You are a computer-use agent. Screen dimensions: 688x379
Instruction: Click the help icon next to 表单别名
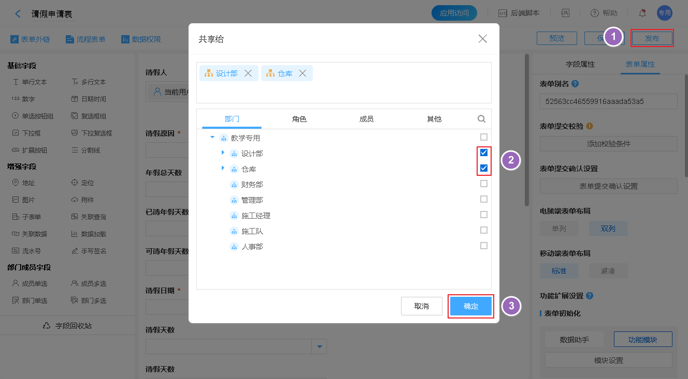point(575,84)
